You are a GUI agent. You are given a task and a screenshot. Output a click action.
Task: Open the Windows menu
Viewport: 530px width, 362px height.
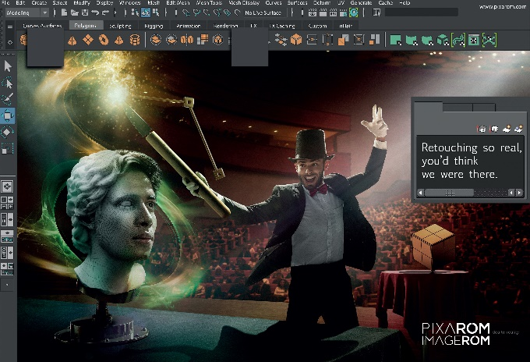[130, 2]
